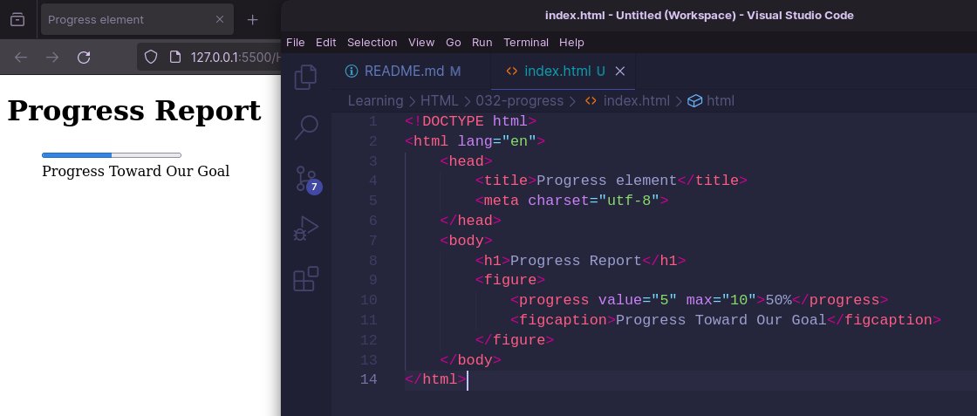977x416 pixels.
Task: Click the DOCTYPE html declaration on line 1
Action: tap(470, 121)
